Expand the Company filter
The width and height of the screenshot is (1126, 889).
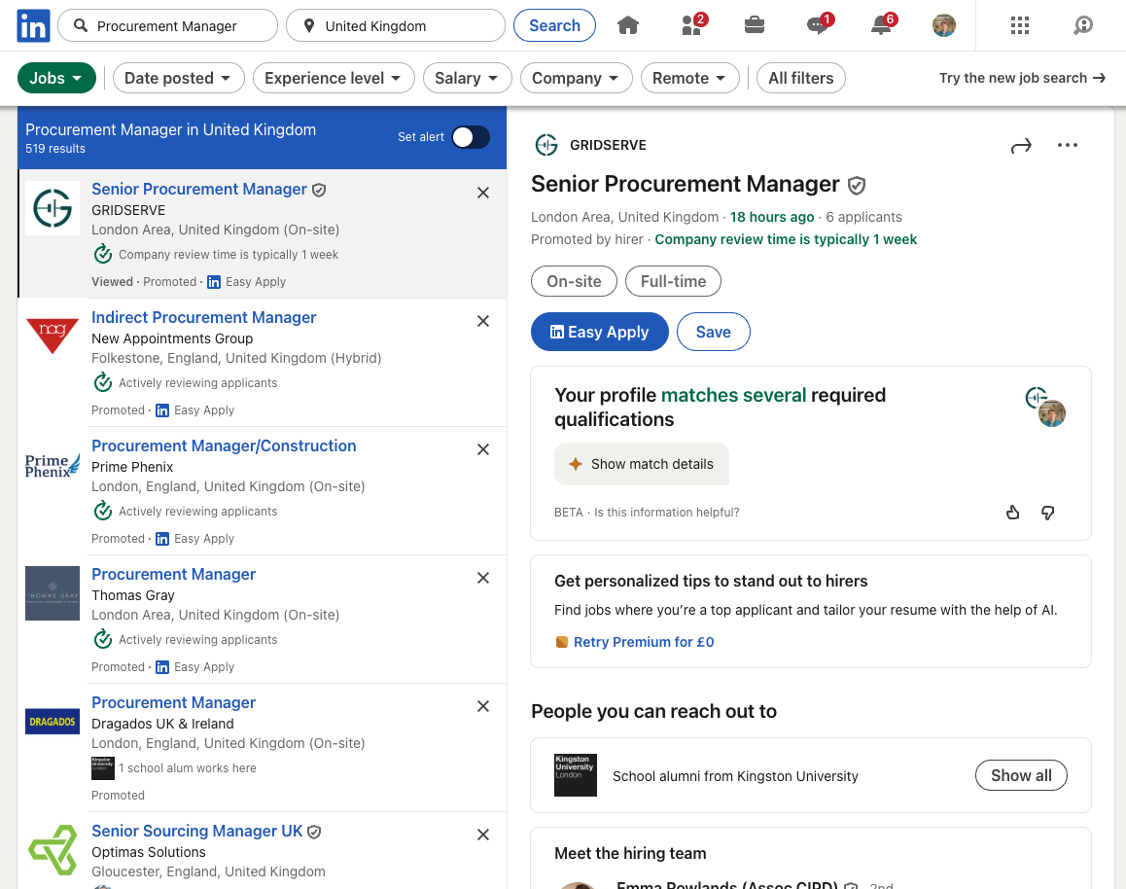576,78
